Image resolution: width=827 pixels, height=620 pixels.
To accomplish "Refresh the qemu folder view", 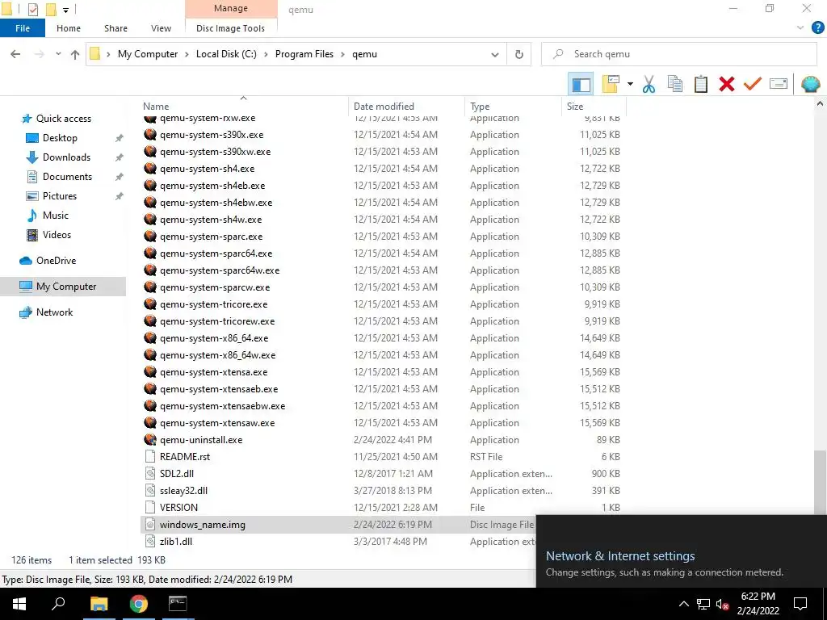I will pyautogui.click(x=519, y=54).
